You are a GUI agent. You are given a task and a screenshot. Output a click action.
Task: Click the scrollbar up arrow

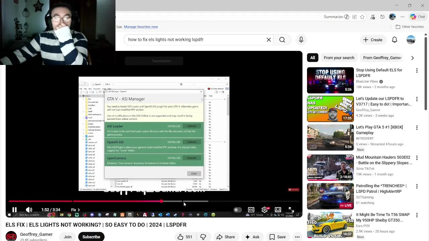pos(426,34)
